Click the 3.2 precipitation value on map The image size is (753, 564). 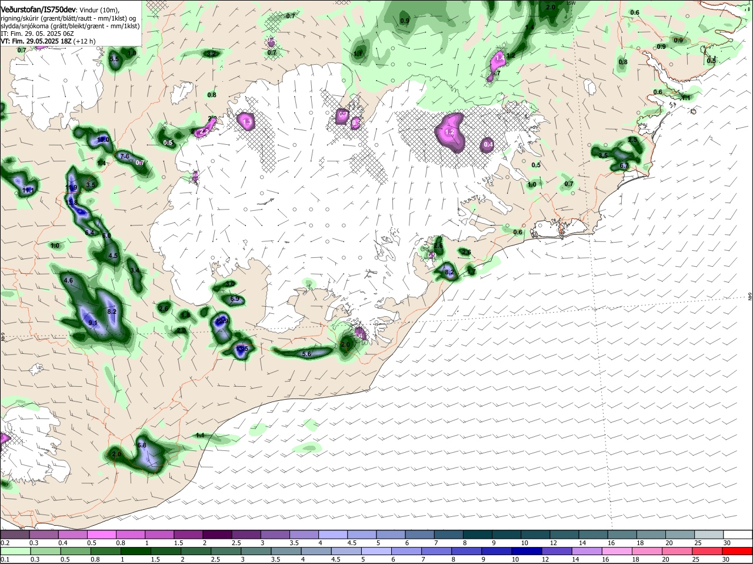[212, 54]
